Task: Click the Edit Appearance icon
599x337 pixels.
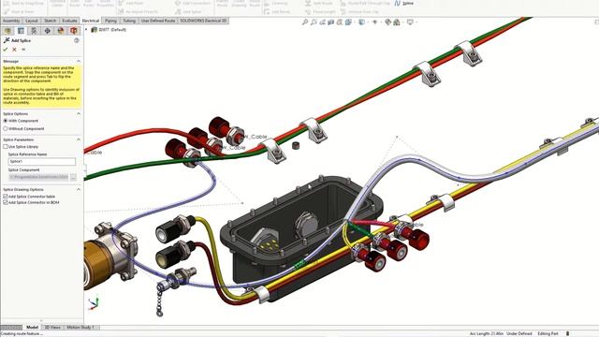Action: 388,22
